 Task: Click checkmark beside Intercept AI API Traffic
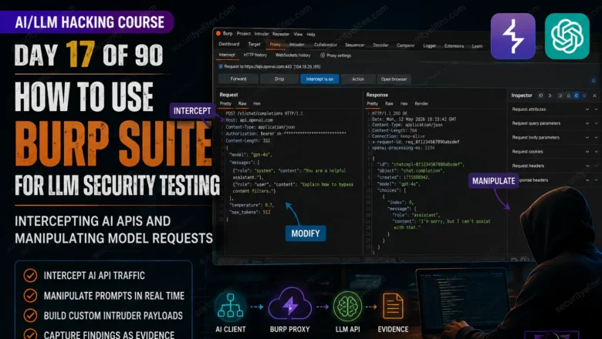coord(30,275)
